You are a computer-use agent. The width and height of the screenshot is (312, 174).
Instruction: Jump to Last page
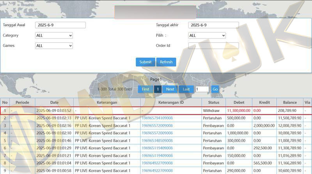pyautogui.click(x=186, y=89)
